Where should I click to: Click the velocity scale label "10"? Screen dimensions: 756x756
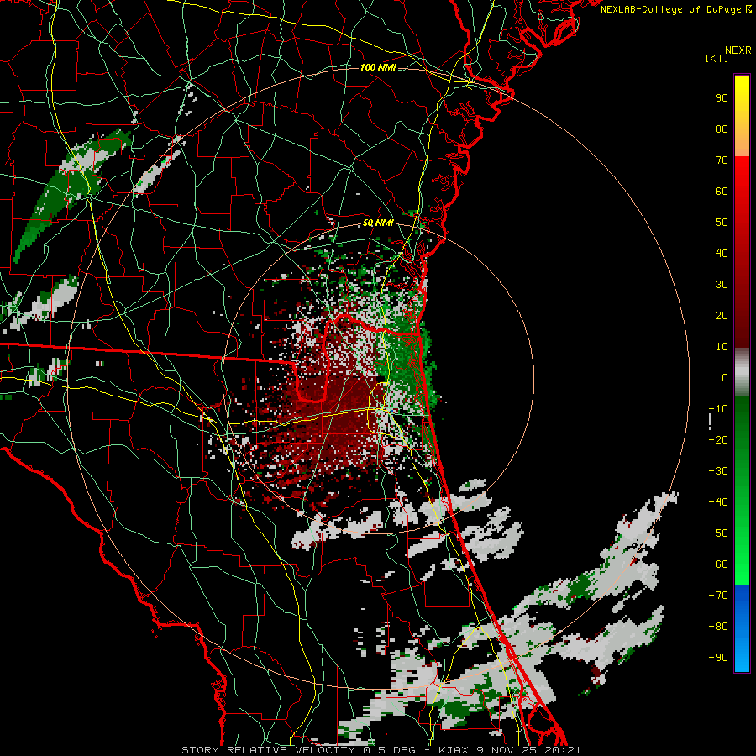point(722,347)
